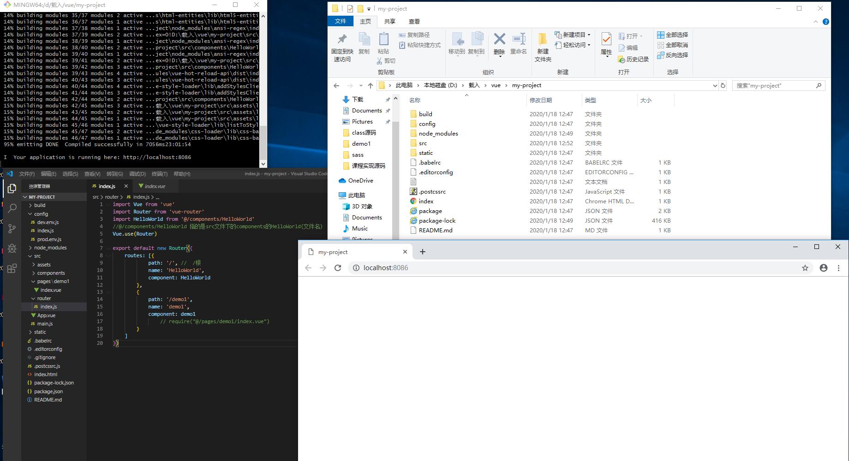
Task: Bookmark this page with Chrome's star icon
Action: click(805, 268)
